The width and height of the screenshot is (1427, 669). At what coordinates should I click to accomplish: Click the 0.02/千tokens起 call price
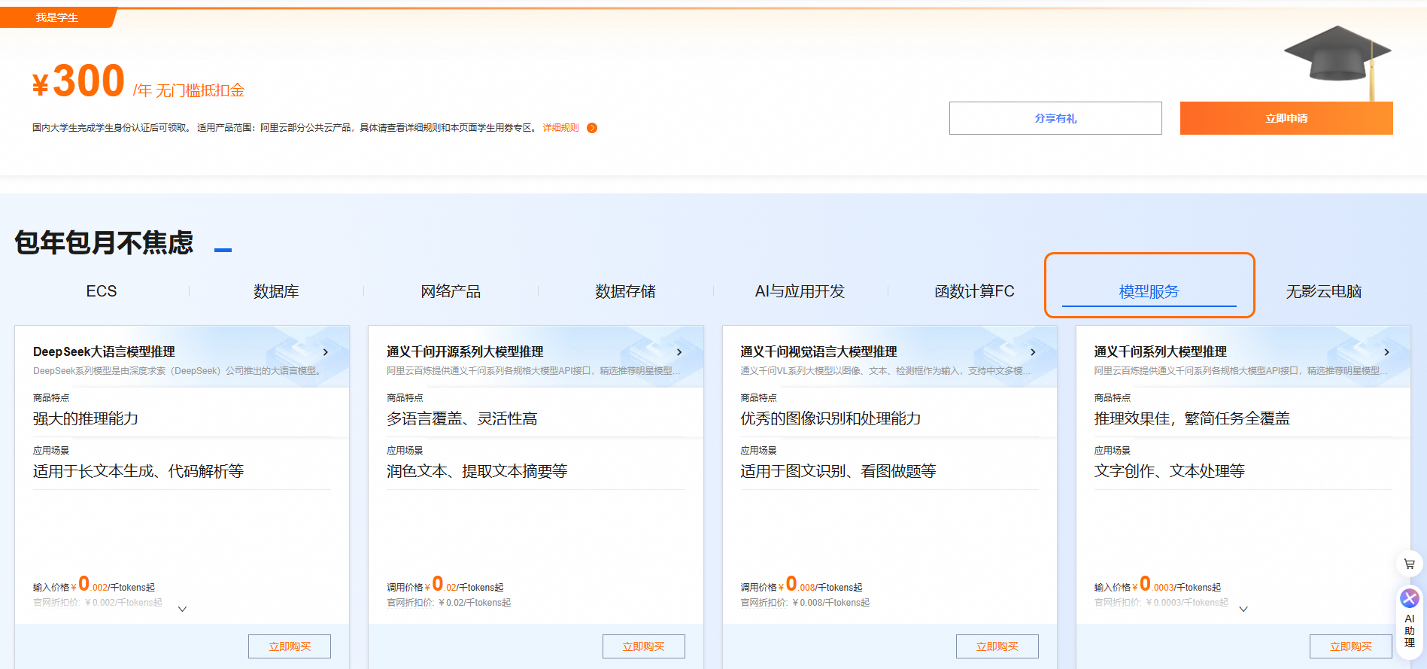[445, 585]
